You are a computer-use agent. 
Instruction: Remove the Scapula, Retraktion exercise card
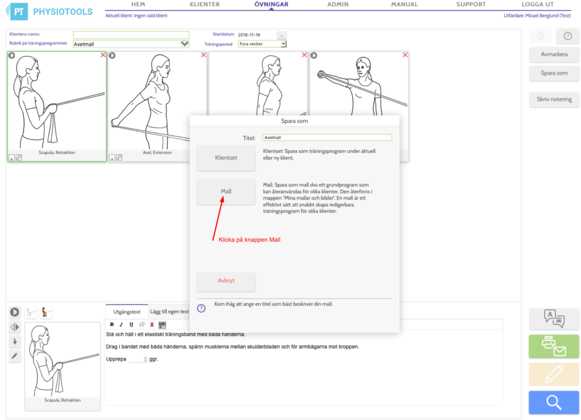[103, 55]
